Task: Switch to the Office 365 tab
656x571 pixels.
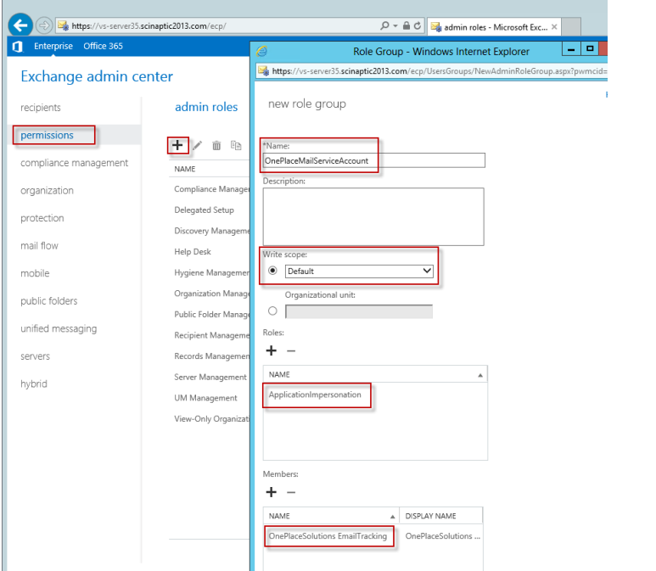Action: click(103, 46)
